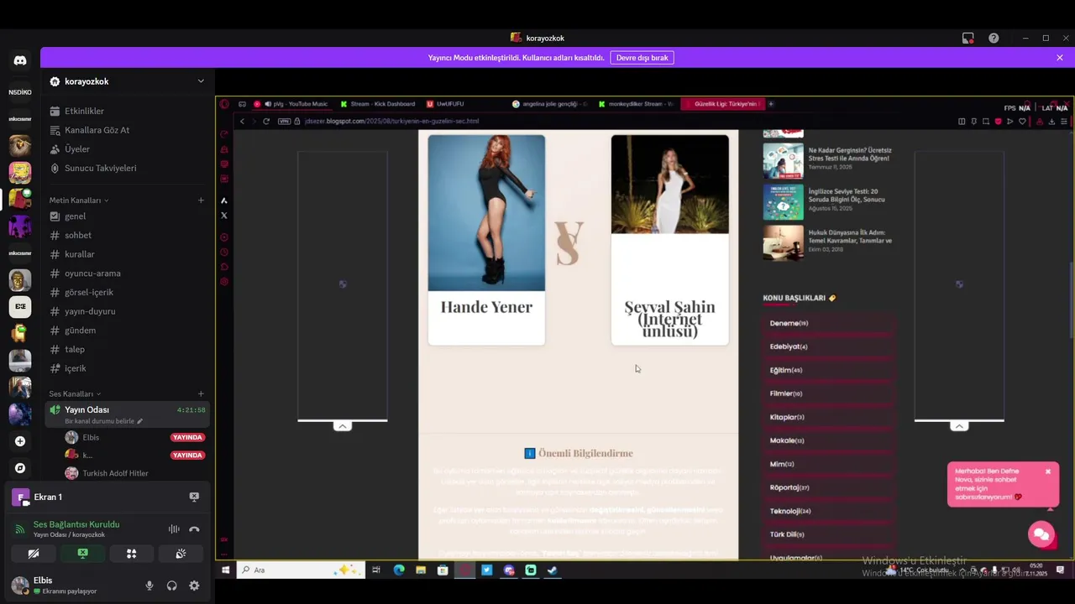Open Discord direct messages home icon

click(20, 60)
